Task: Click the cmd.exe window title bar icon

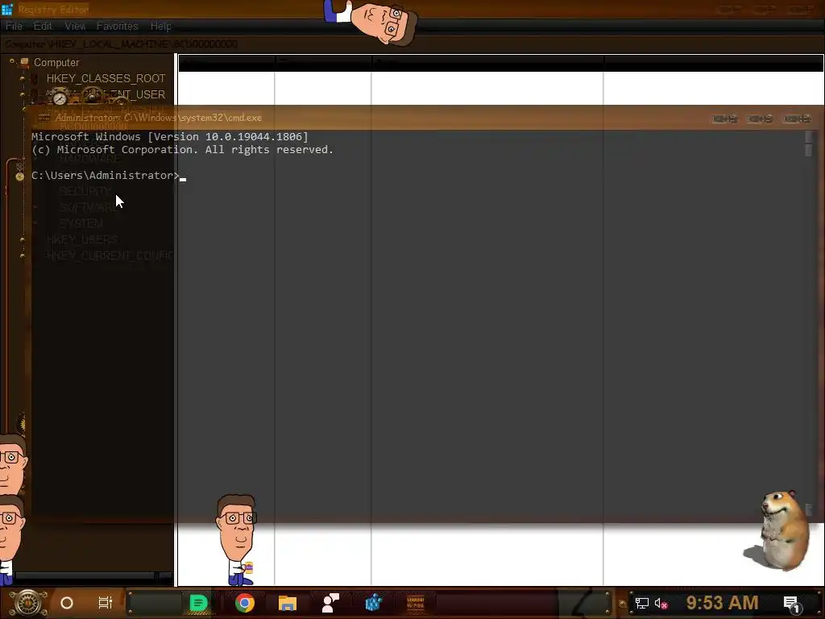Action: pos(44,118)
